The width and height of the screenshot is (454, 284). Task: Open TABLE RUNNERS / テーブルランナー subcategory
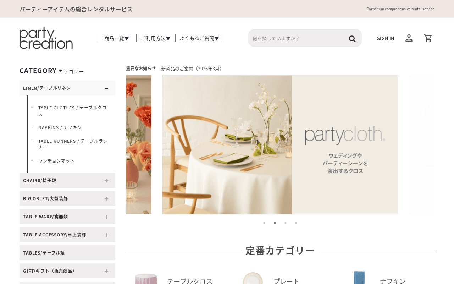coord(73,144)
